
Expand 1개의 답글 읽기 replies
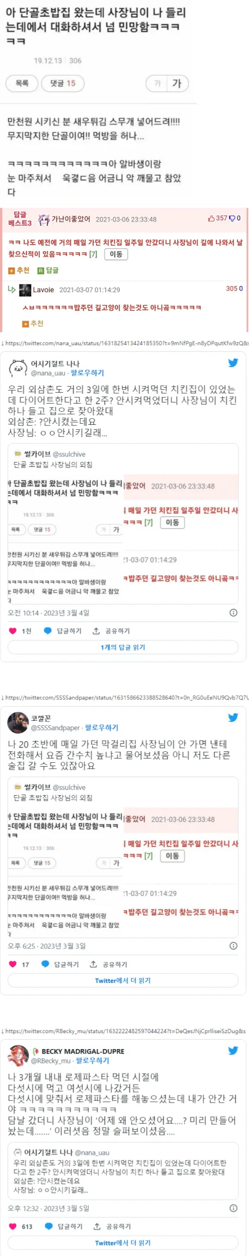(123, 647)
